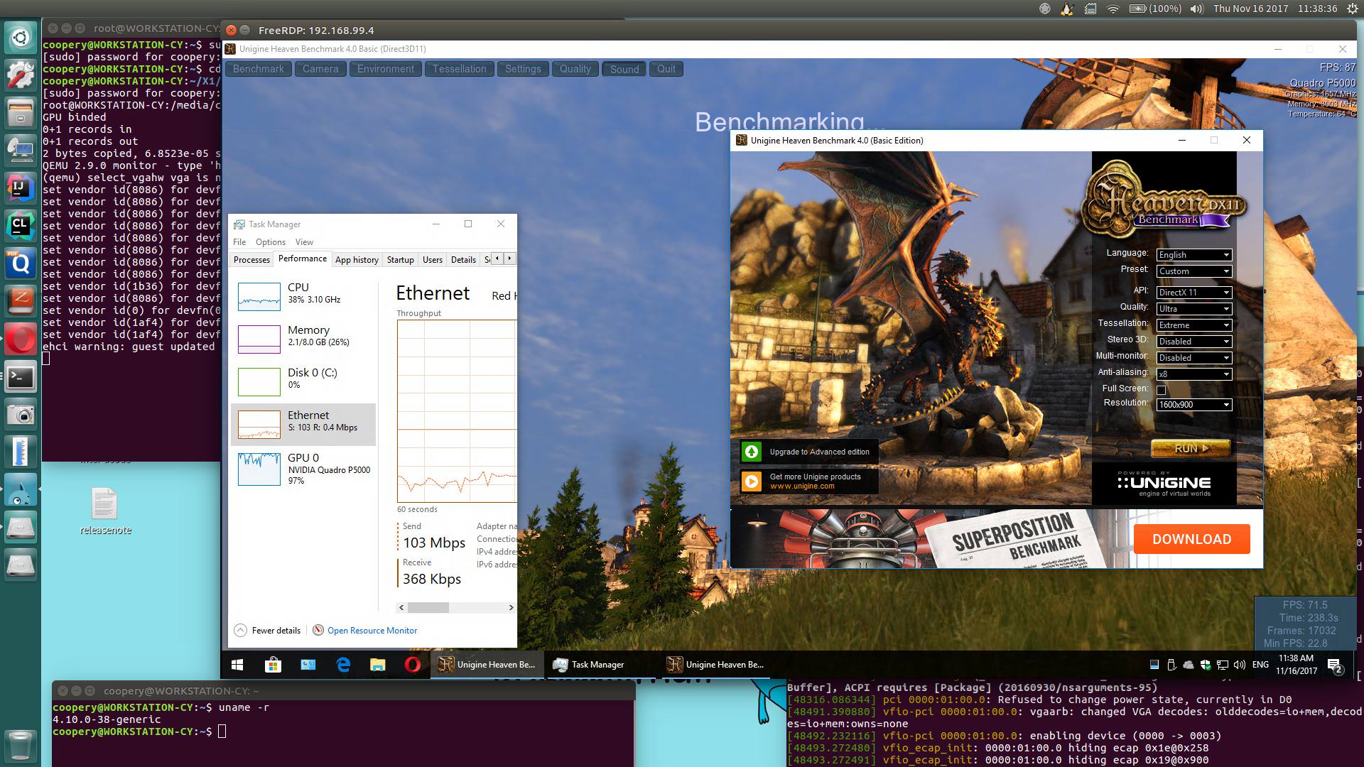
Task: Toggle Sound button in Heaven toolbar
Action: 624,69
